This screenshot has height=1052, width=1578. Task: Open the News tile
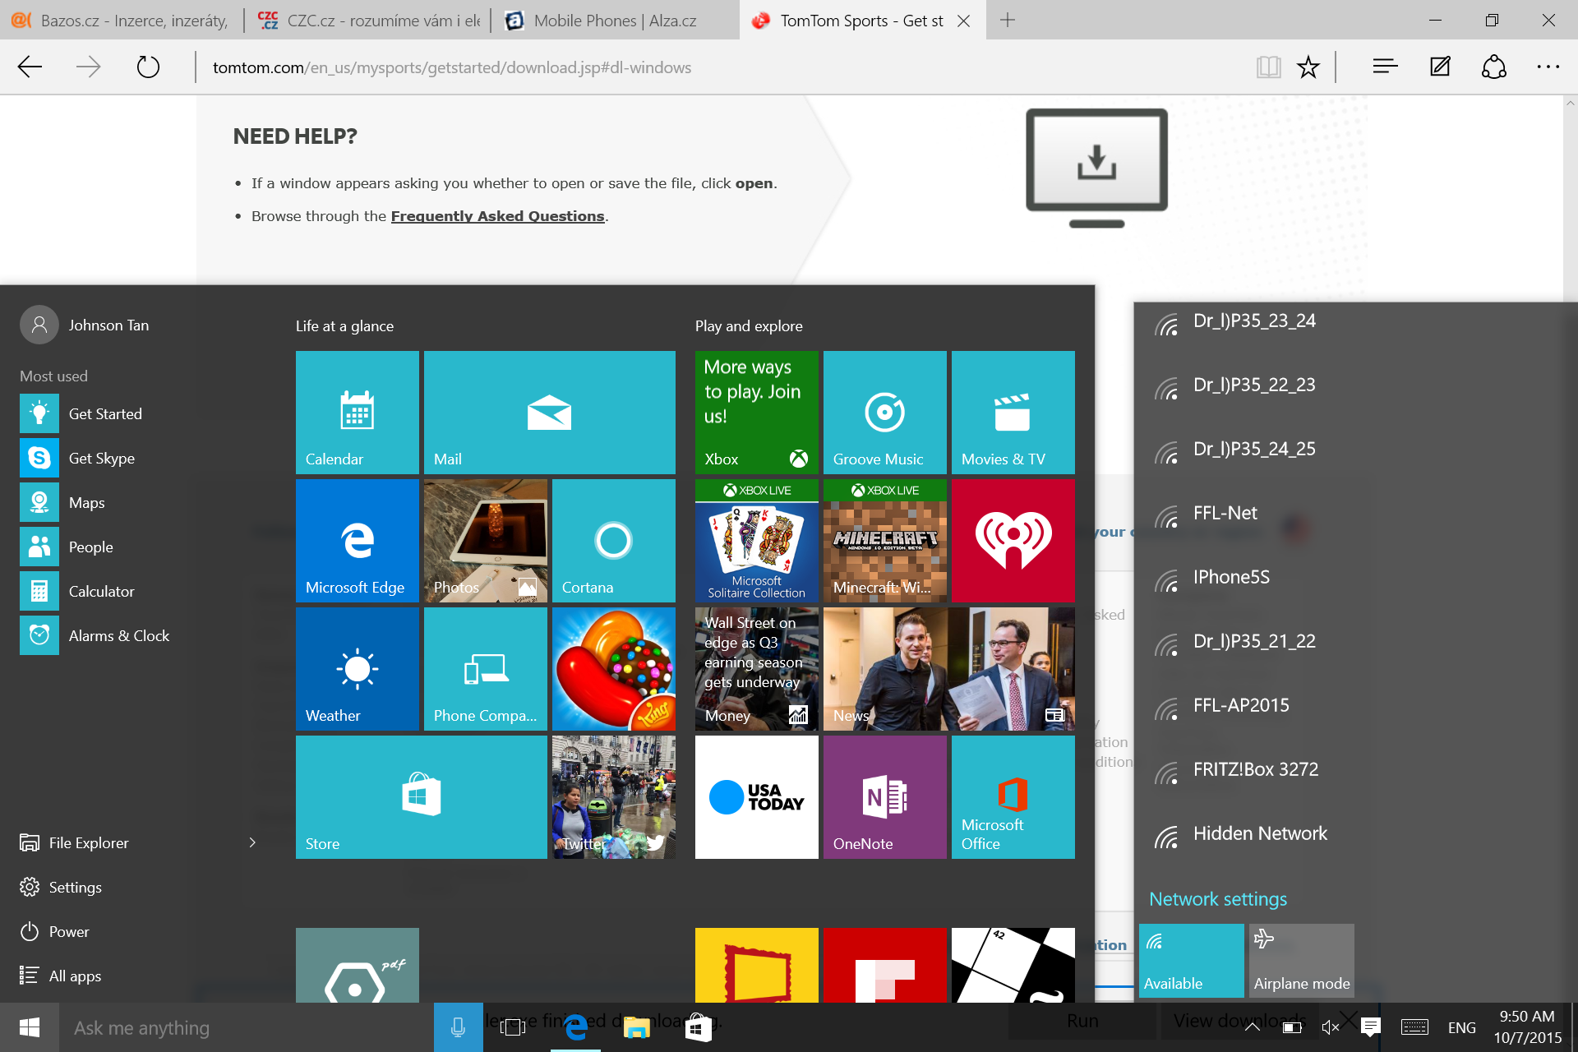(948, 668)
